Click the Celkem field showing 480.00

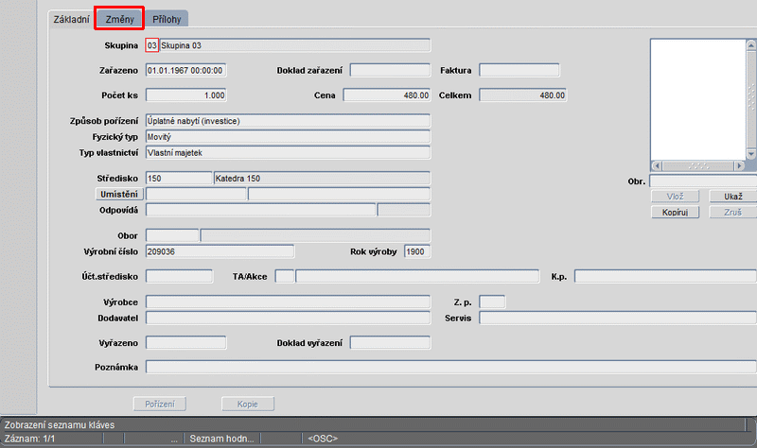tap(523, 95)
